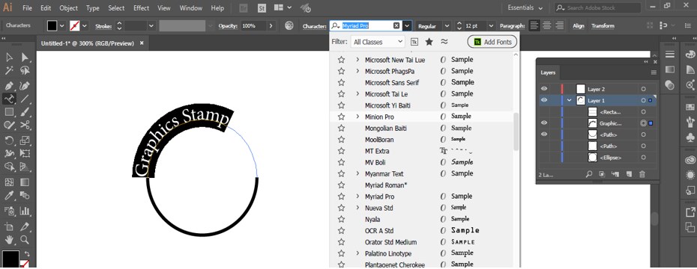Select the Eyedropper tool

[9, 196]
